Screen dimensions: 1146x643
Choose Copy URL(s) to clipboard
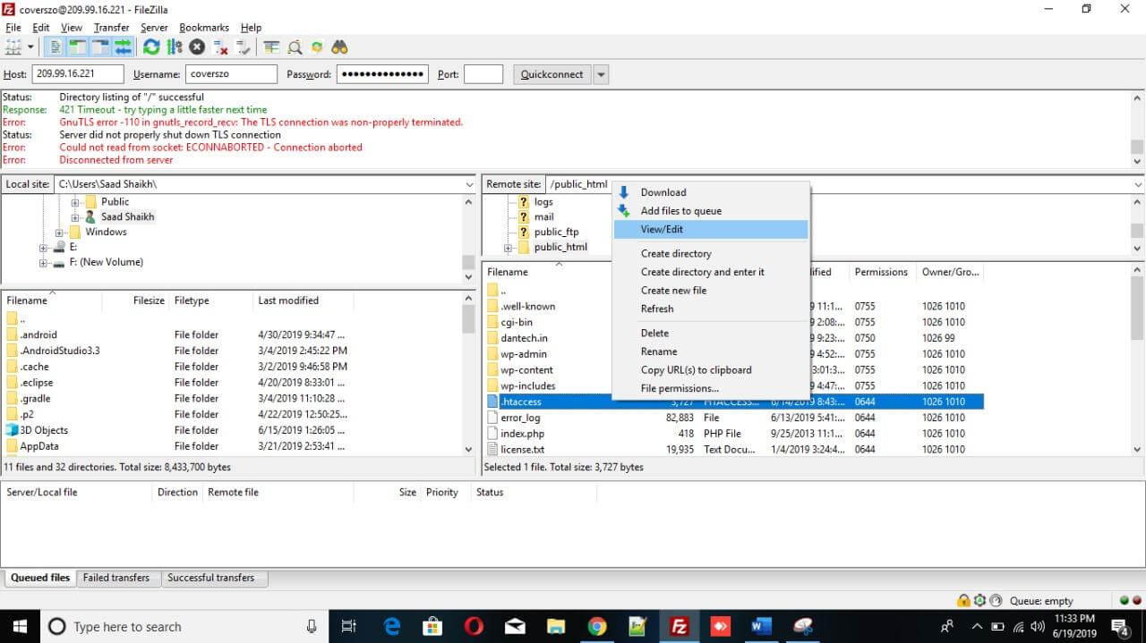click(711, 369)
